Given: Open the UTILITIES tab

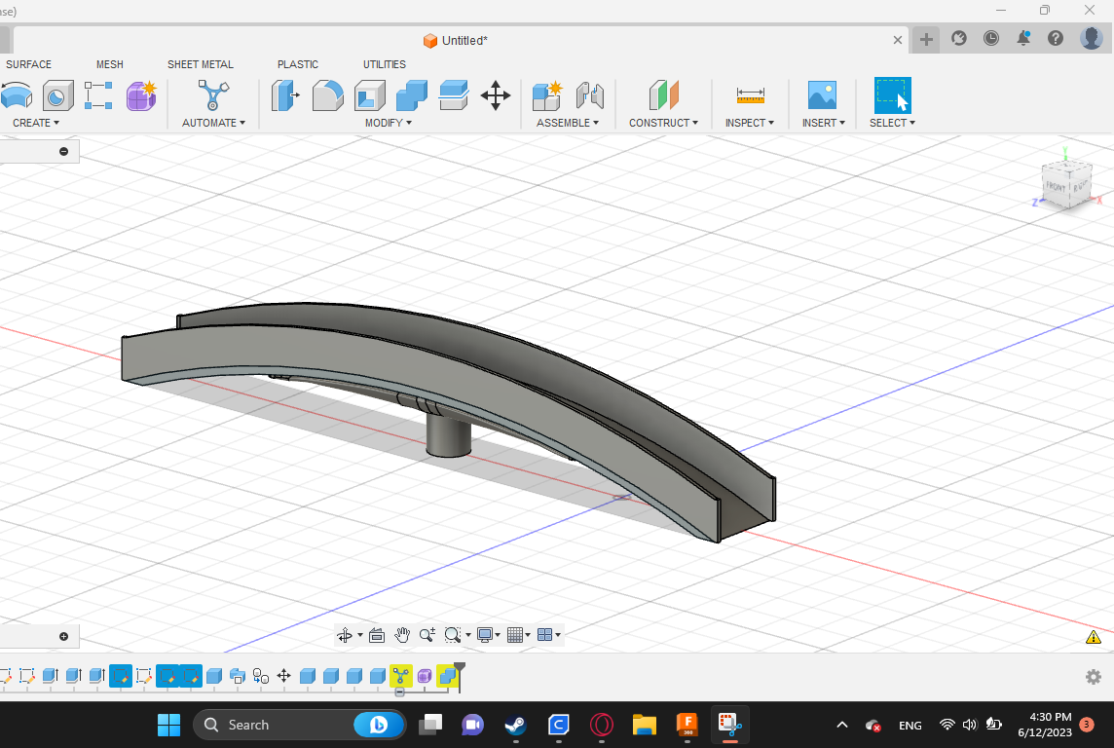Looking at the screenshot, I should click(385, 64).
